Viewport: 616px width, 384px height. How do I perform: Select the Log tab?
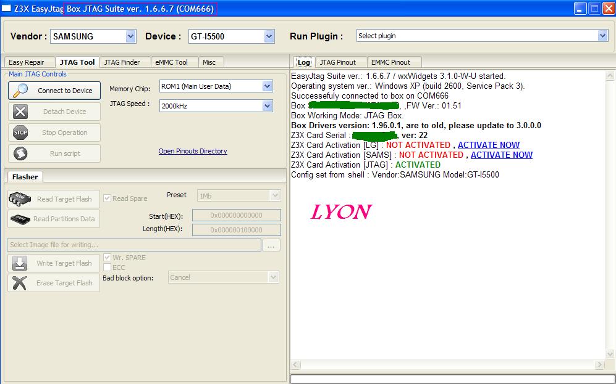click(303, 62)
